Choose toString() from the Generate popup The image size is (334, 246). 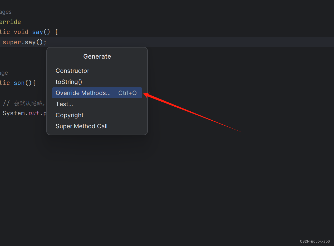97,82
